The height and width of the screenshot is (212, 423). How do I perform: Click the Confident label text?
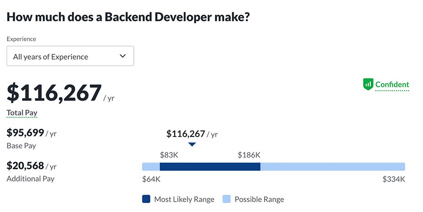(x=392, y=85)
